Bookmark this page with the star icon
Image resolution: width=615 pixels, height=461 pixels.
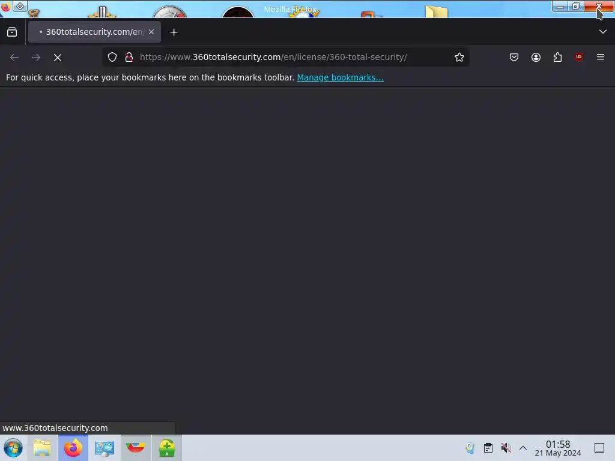click(x=459, y=57)
